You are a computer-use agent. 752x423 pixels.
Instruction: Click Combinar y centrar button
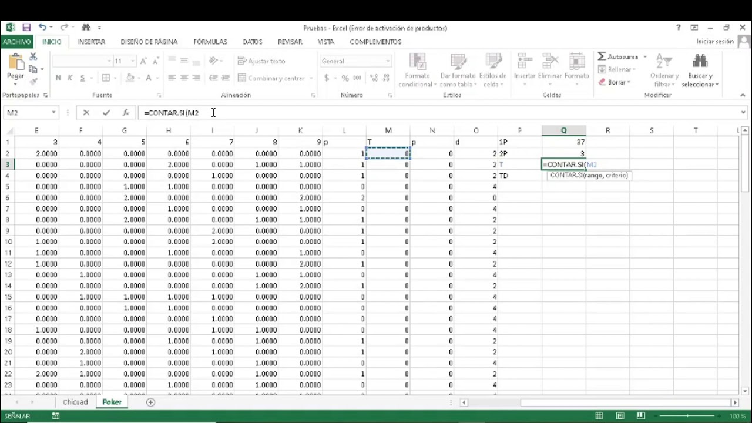click(x=271, y=78)
